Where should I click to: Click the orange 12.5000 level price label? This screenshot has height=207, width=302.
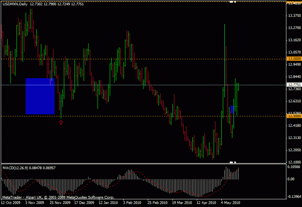[294, 116]
